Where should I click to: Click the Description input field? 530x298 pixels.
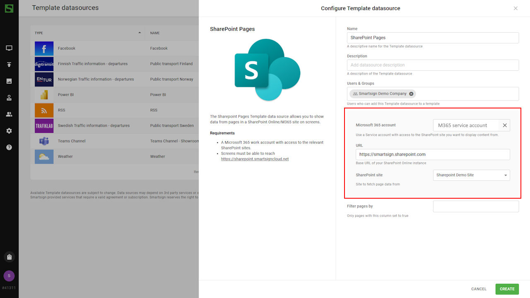coord(433,65)
